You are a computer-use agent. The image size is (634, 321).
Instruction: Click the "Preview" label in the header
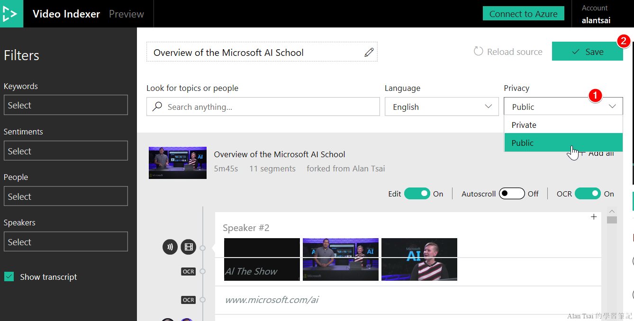pos(127,14)
